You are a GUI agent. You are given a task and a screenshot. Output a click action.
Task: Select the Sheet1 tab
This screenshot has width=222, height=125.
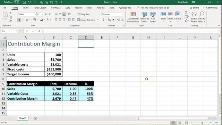23,118
